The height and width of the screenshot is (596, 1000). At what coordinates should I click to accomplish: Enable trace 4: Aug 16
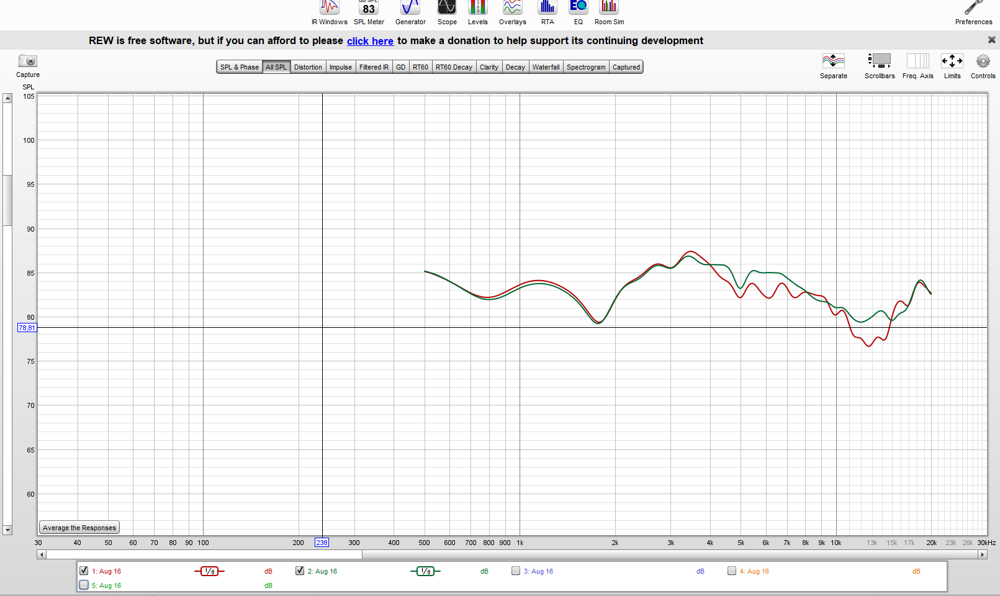click(x=732, y=571)
